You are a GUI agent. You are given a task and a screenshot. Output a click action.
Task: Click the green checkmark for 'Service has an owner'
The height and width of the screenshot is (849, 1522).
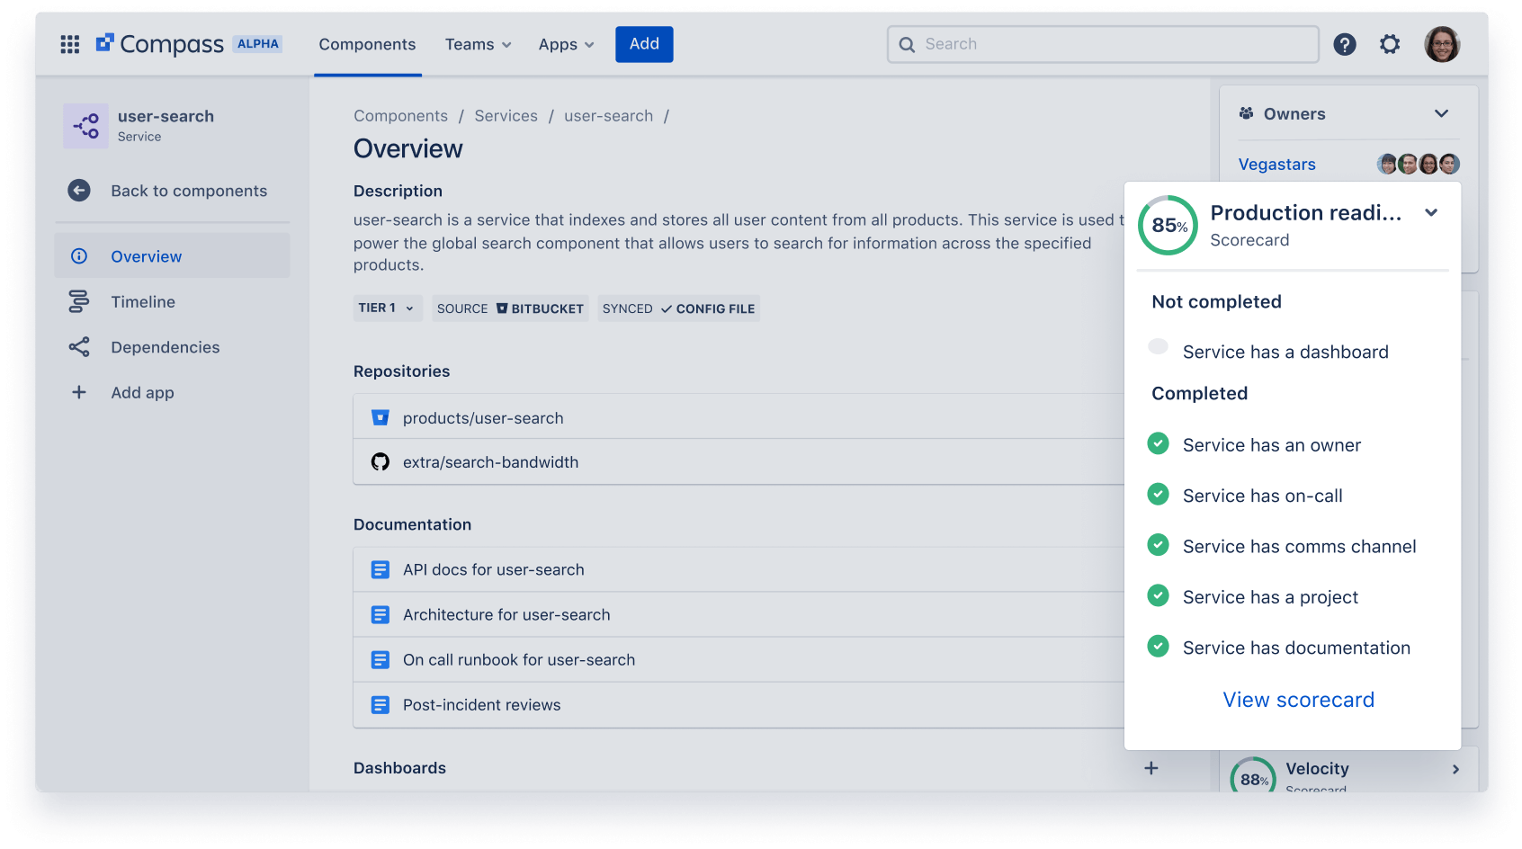point(1158,443)
